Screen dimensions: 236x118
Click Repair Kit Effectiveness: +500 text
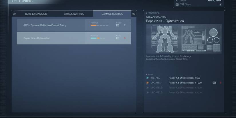click(x=185, y=78)
